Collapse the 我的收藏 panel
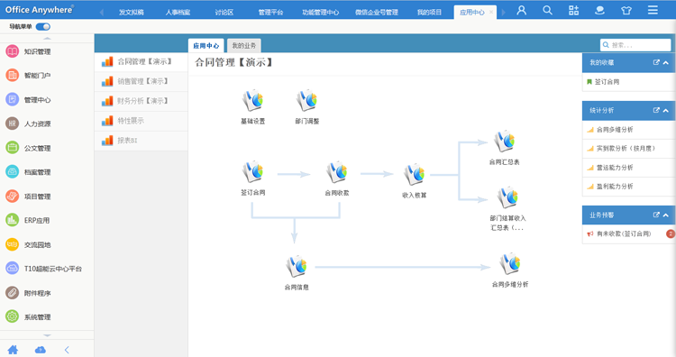676x357 pixels. coord(666,62)
